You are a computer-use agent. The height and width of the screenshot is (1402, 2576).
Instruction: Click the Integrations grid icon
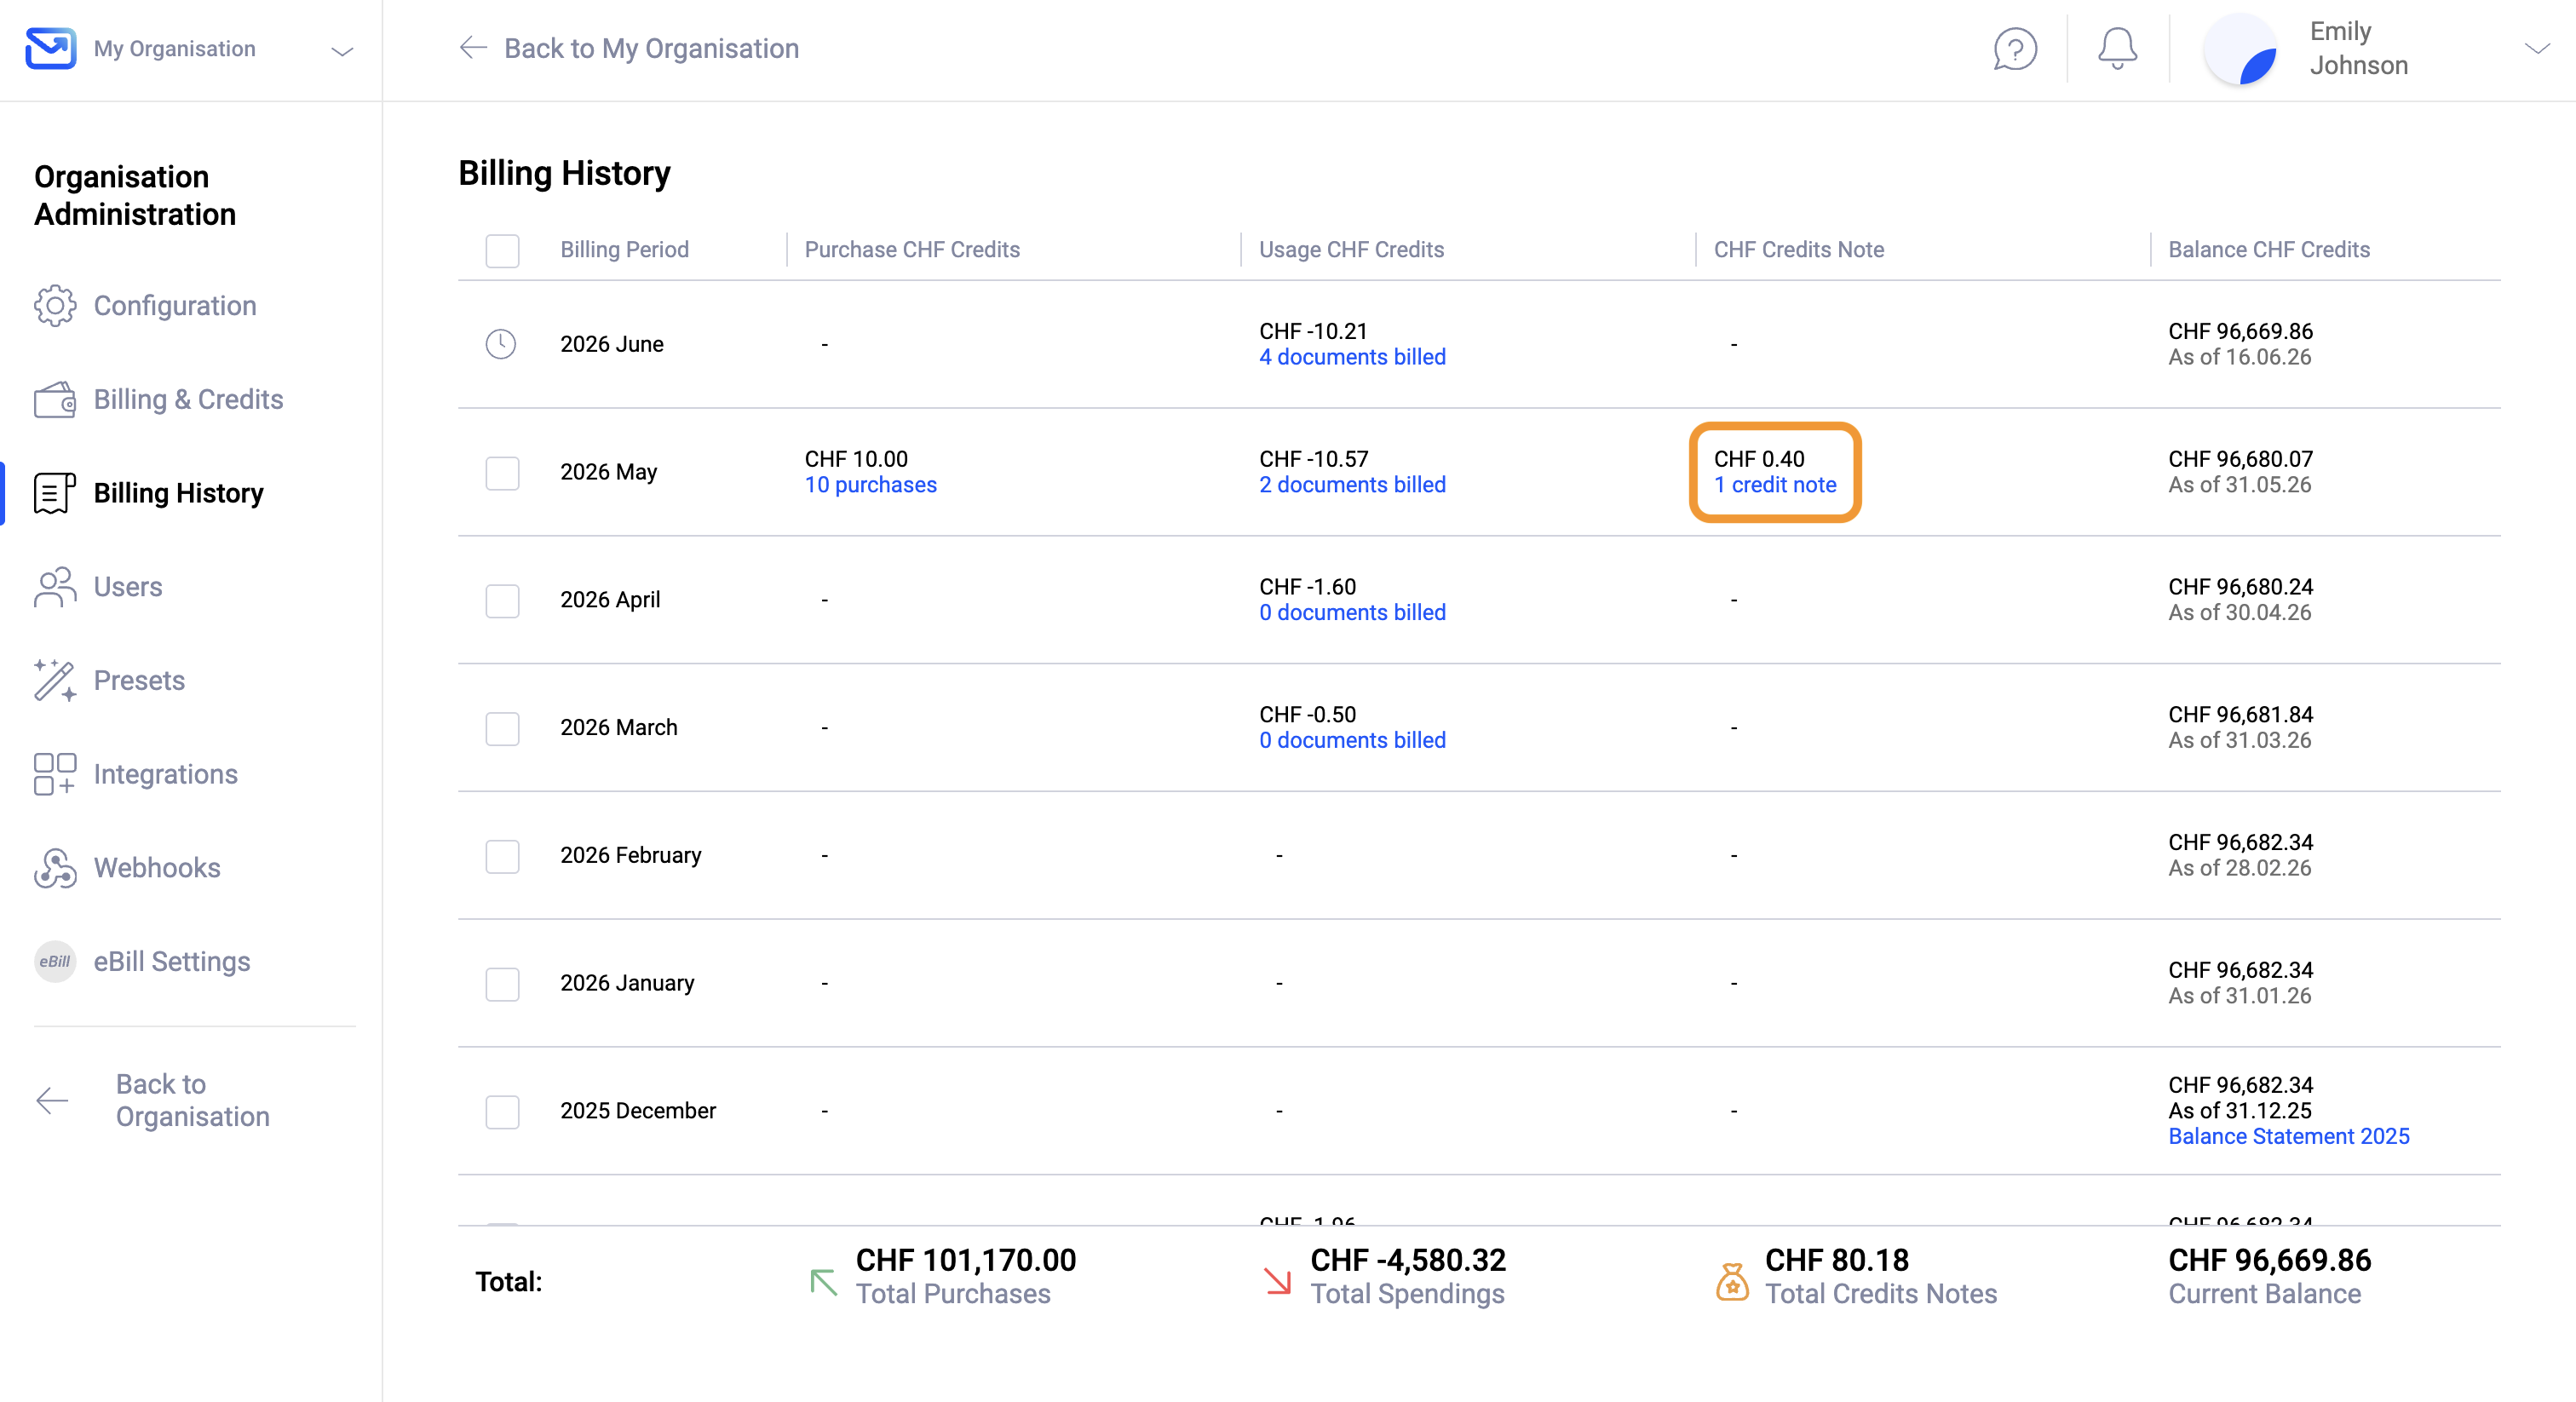point(55,775)
